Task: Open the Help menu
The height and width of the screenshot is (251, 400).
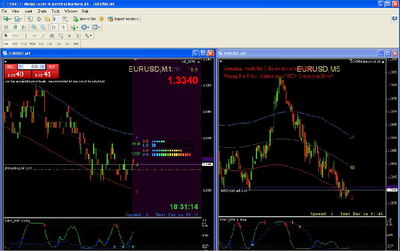Action: click(85, 11)
